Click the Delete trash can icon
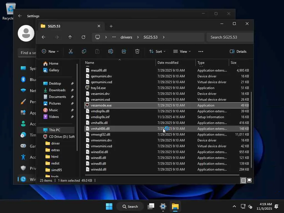284x213 pixels. [x=137, y=51]
